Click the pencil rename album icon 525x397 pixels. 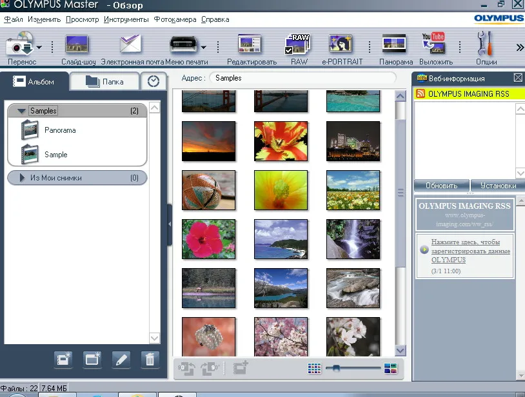pos(121,360)
